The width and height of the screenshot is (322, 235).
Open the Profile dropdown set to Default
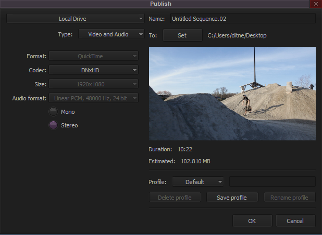[x=197, y=182]
